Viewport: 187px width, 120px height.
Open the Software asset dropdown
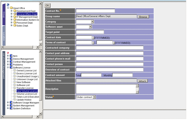pos(90,27)
